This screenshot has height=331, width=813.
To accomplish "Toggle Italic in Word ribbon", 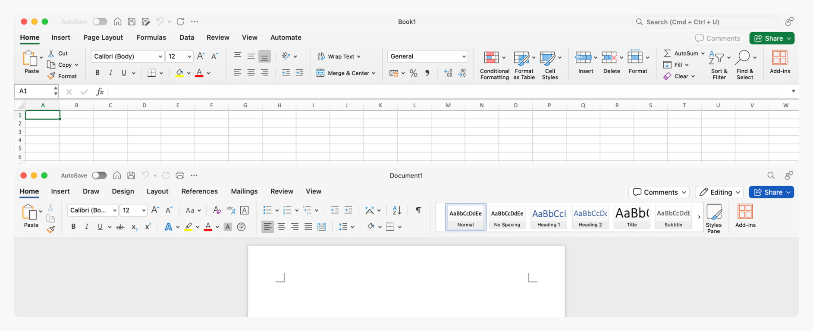I will (x=87, y=227).
